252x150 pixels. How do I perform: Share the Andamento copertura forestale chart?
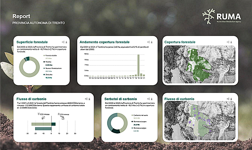148,42
